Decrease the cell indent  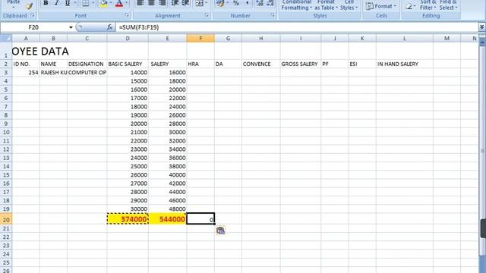[175, 3]
